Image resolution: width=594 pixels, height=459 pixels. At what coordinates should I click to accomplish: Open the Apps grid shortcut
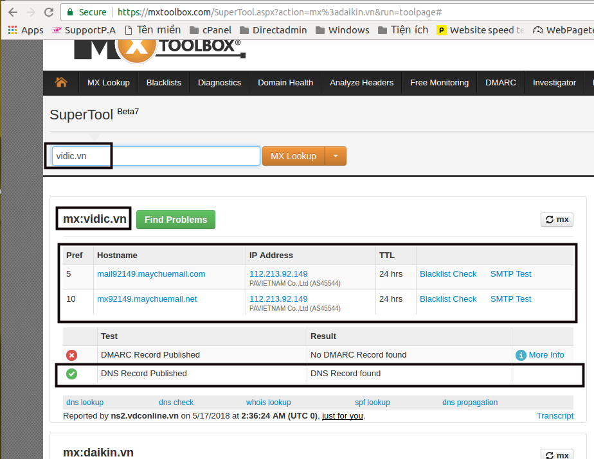pyautogui.click(x=26, y=30)
